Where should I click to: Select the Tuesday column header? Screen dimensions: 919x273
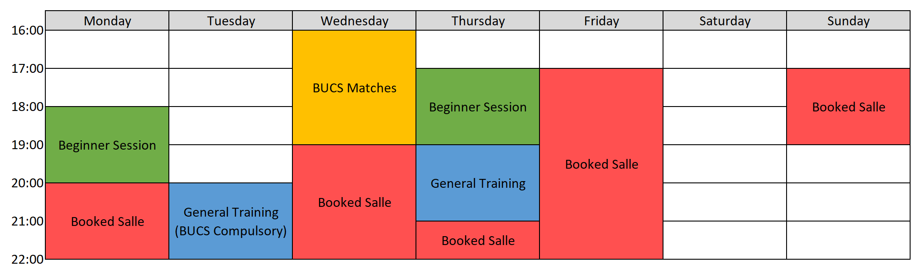point(231,21)
